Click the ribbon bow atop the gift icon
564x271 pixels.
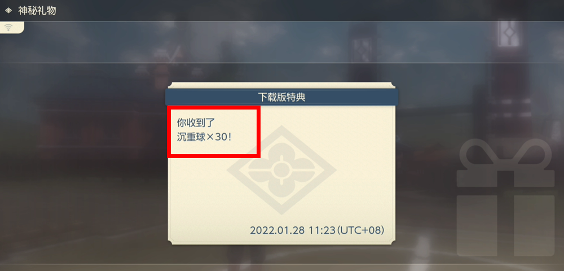tap(505, 155)
